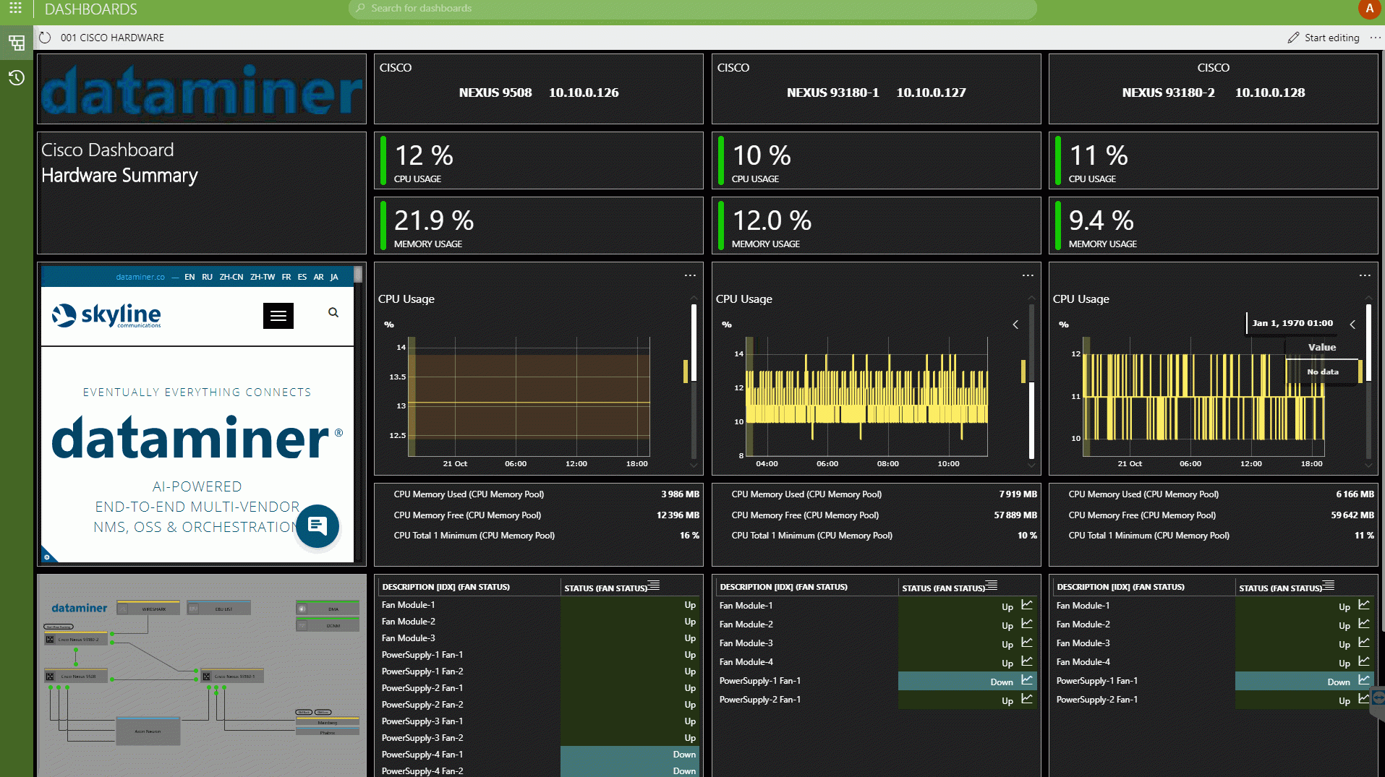Switch web page language to RU
The width and height of the screenshot is (1385, 777).
pyautogui.click(x=207, y=277)
